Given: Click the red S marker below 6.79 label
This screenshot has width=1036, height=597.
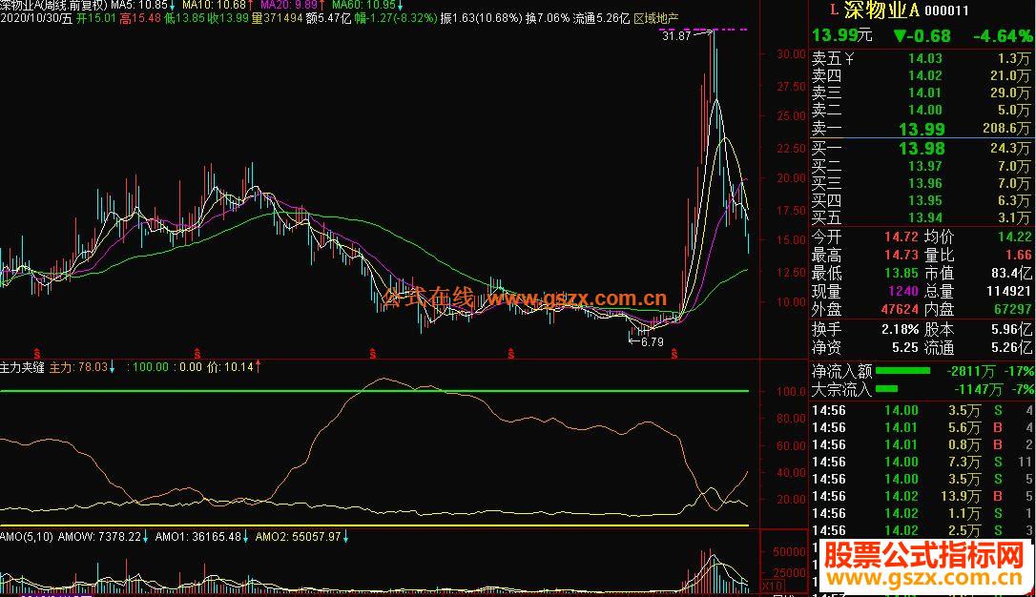Looking at the screenshot, I should pos(673,355).
